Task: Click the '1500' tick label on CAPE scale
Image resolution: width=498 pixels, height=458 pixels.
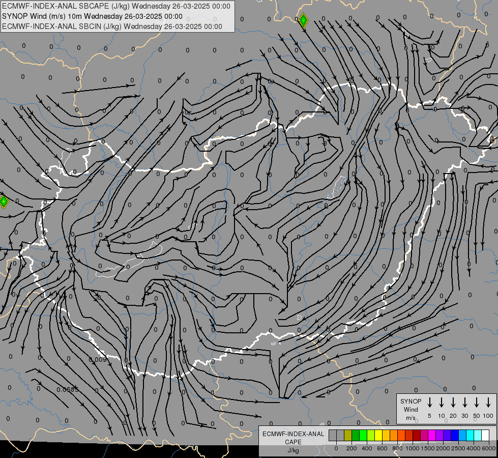Action: pyautogui.click(x=428, y=448)
